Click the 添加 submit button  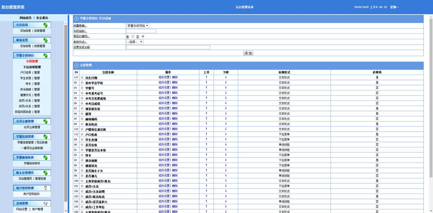(248, 53)
